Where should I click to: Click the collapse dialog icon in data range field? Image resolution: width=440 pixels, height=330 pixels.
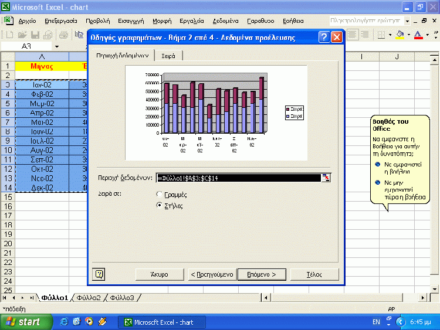[326, 178]
